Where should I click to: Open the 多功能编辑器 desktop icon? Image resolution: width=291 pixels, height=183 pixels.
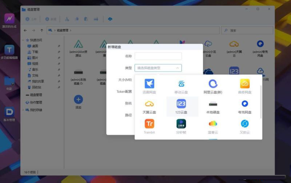[x=9, y=52]
